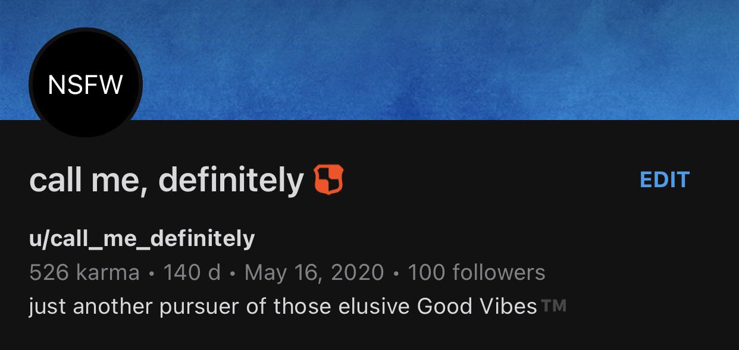Tap the word 'definitely' in display name

point(231,180)
